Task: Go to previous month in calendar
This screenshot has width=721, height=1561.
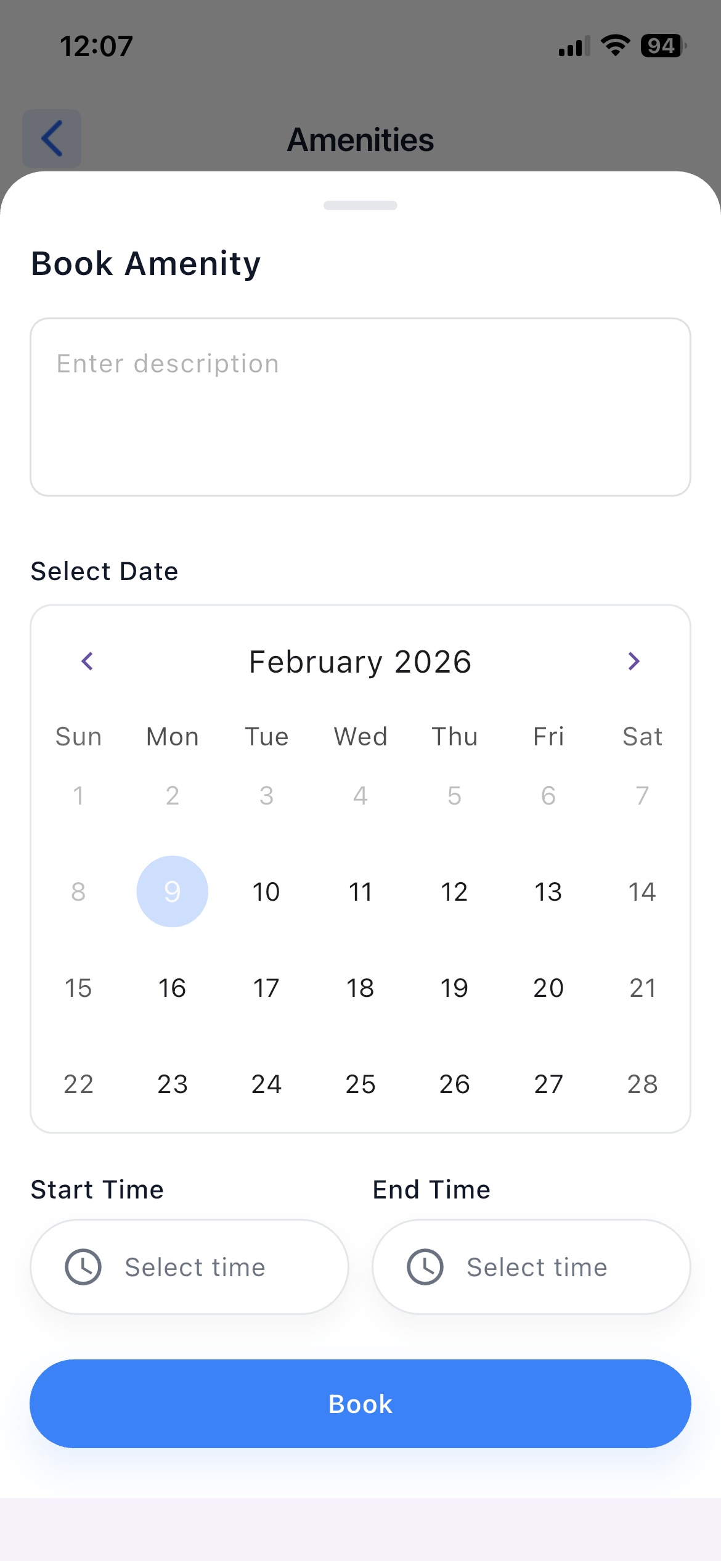Action: click(x=88, y=662)
